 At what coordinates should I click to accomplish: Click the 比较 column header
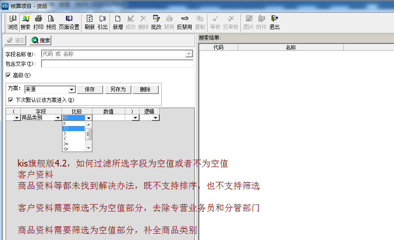point(77,111)
